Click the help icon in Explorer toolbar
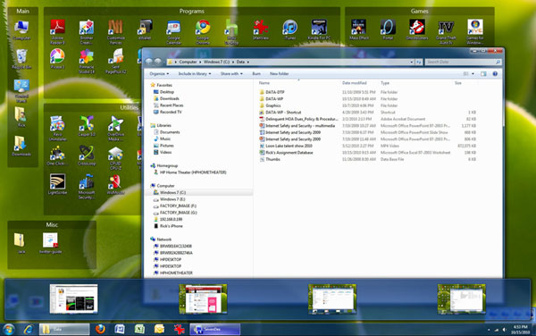 495,74
